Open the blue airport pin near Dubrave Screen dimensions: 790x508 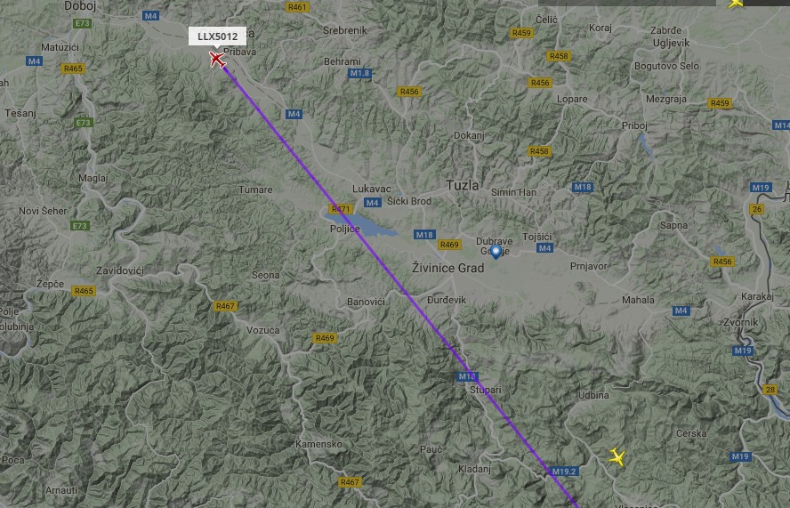496,252
